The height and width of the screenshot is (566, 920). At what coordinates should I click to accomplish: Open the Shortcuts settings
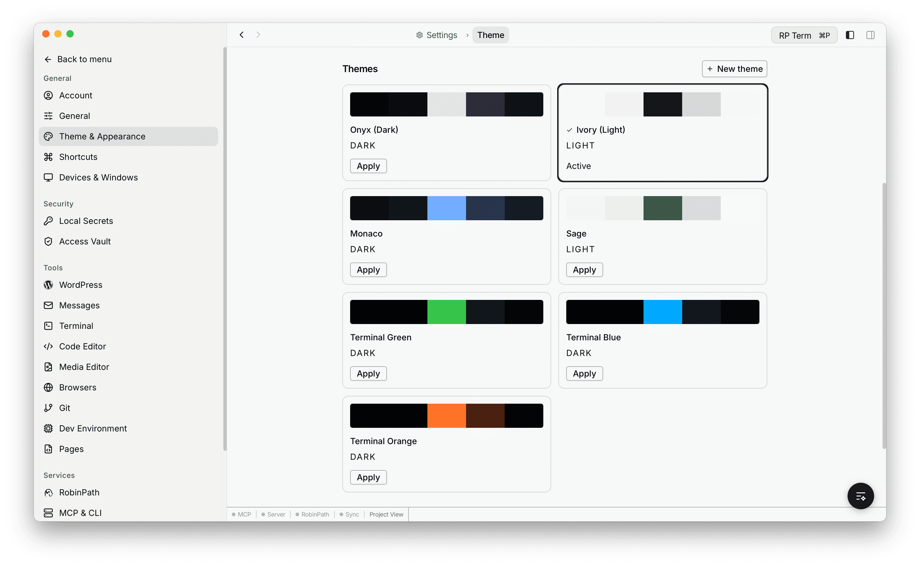coord(78,157)
